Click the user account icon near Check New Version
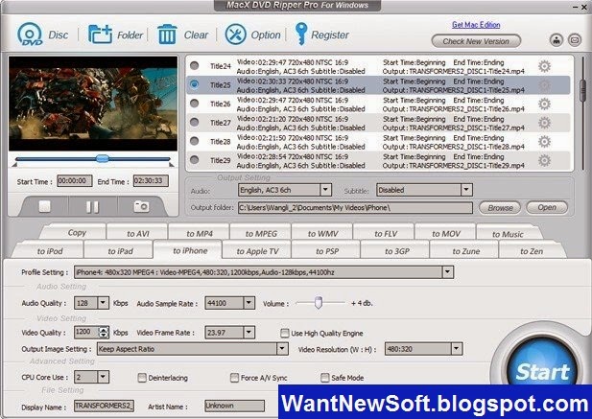The height and width of the screenshot is (419, 592). (556, 40)
